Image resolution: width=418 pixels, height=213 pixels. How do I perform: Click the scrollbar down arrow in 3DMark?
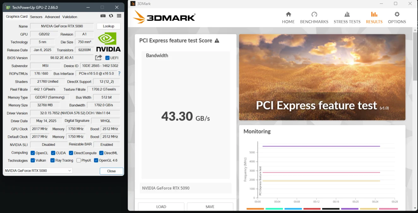415,208
